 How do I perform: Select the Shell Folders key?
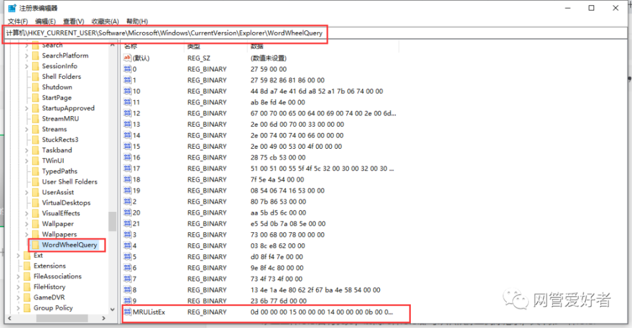coord(61,76)
